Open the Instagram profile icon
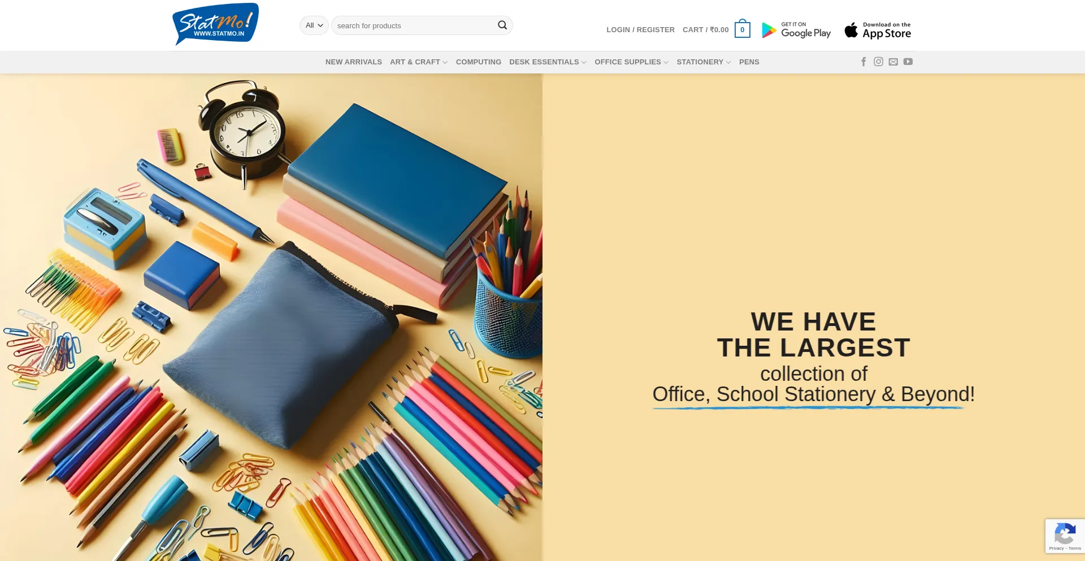 pyautogui.click(x=878, y=62)
